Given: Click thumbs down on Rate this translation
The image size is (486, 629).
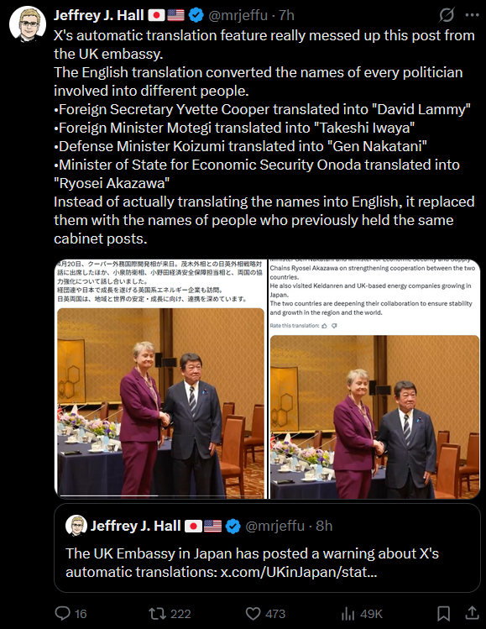Looking at the screenshot, I should point(334,326).
